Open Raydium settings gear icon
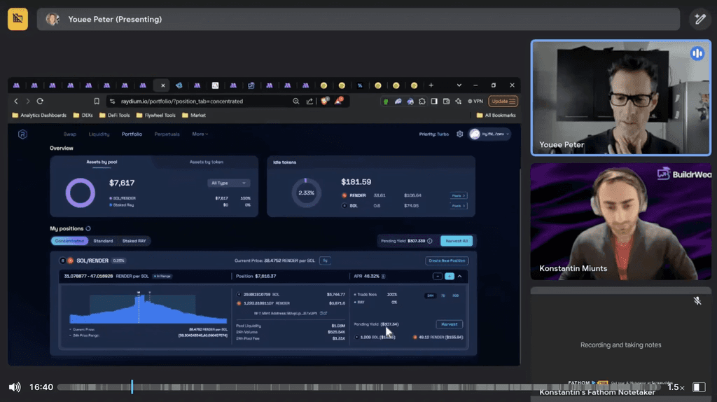This screenshot has height=402, width=717. point(459,134)
